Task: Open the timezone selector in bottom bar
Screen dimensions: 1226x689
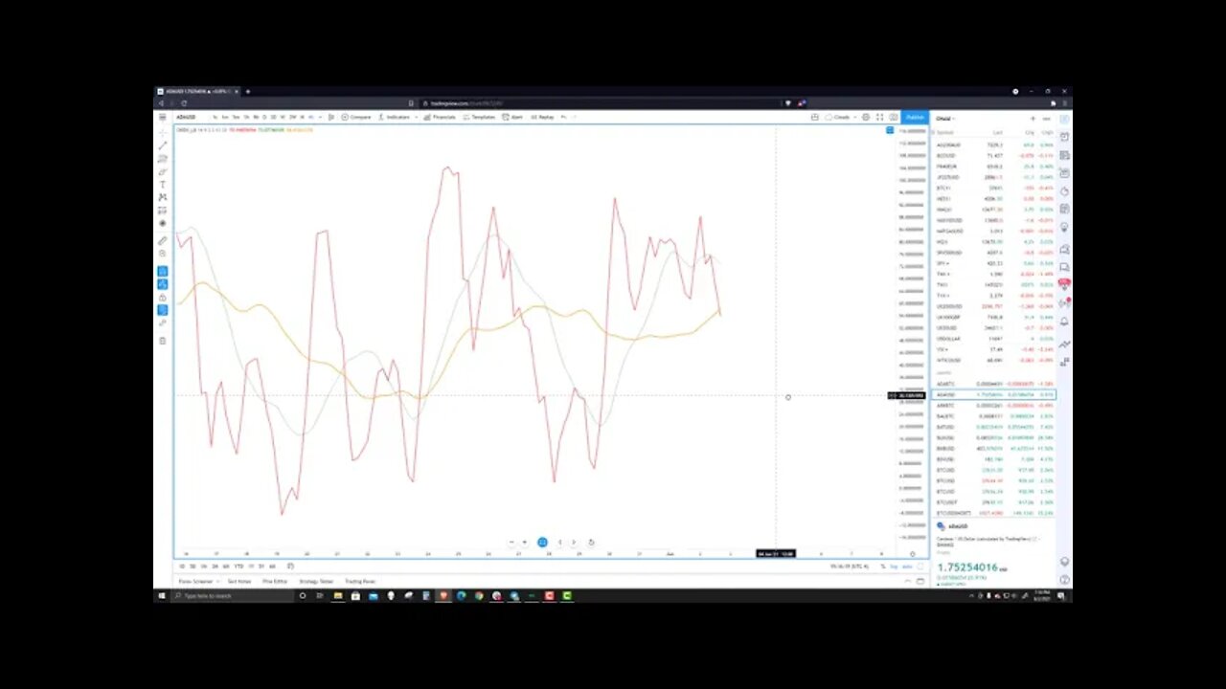Action: [850, 567]
